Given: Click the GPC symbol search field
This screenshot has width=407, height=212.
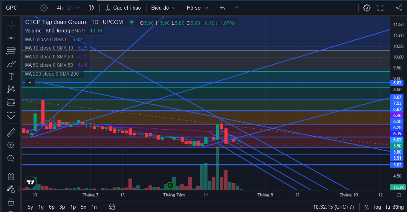Looking at the screenshot, I should pyautogui.click(x=12, y=8).
